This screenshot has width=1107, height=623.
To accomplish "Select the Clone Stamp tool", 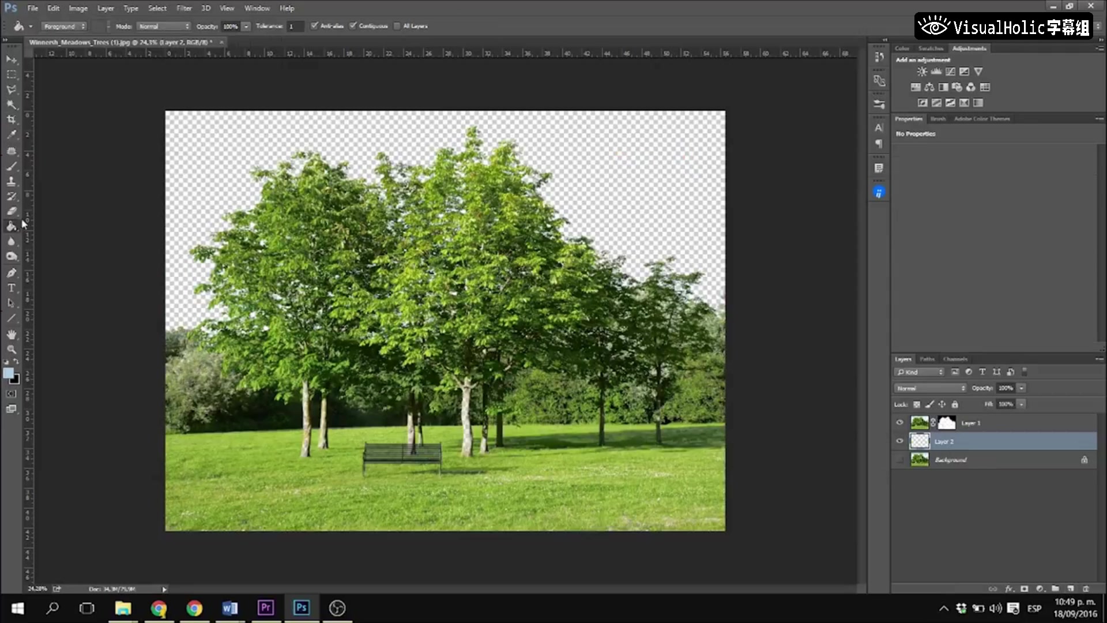I will click(10, 181).
